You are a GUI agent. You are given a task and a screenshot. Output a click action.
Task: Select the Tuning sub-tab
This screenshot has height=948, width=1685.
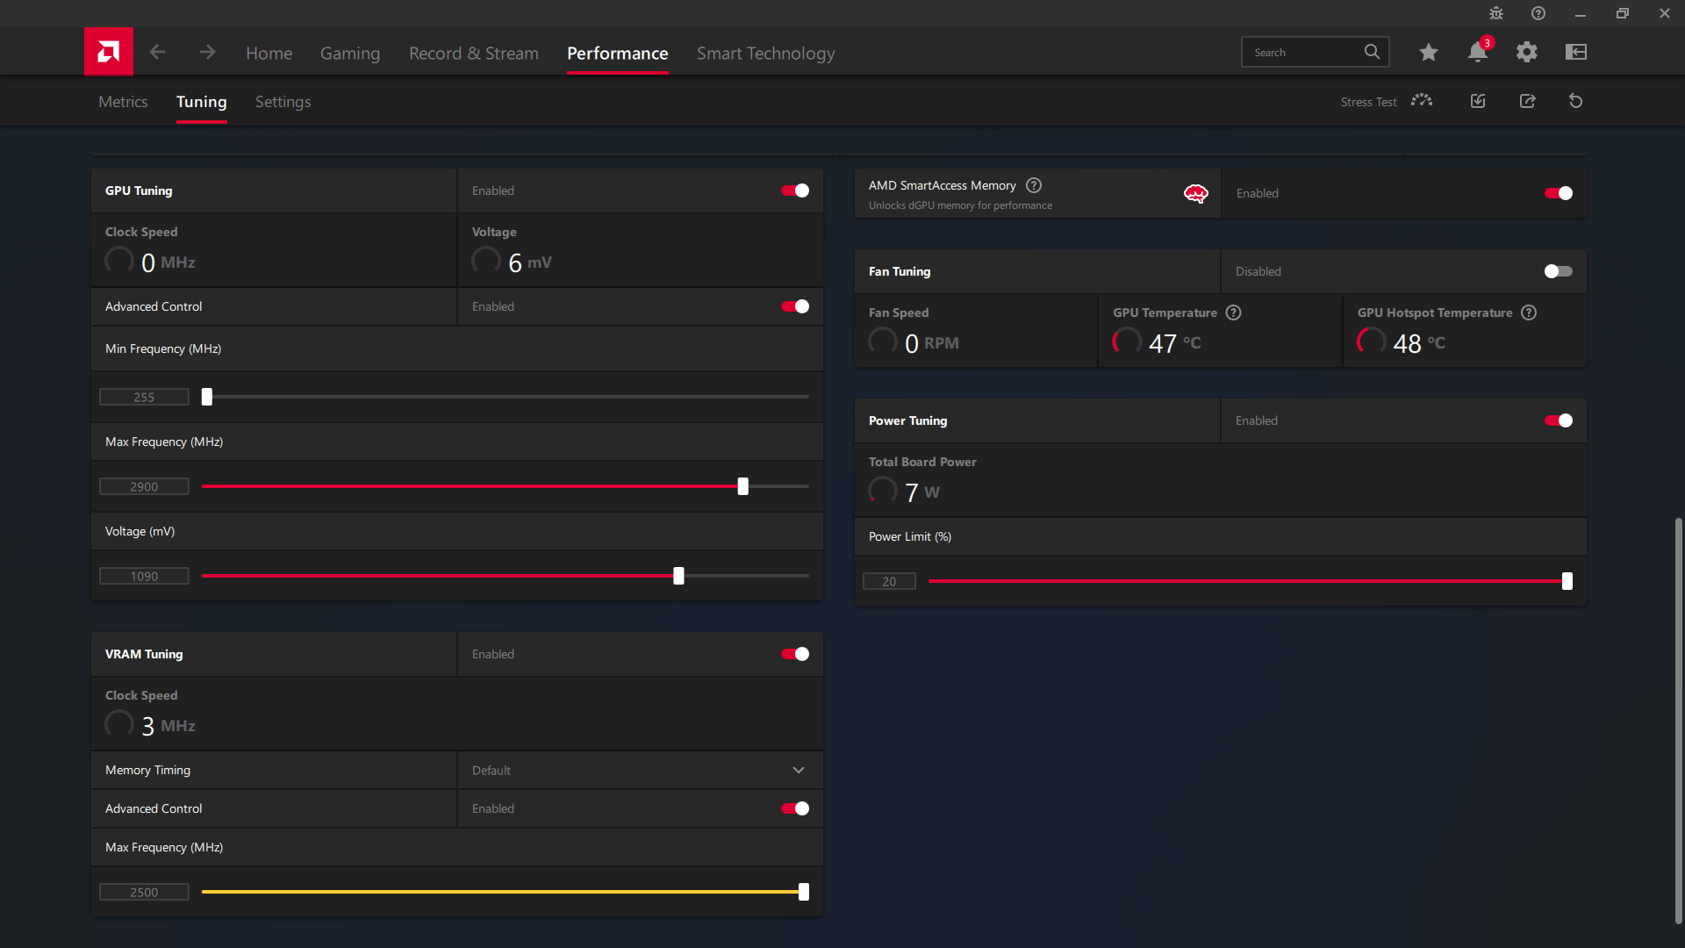coord(202,102)
